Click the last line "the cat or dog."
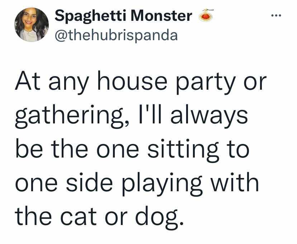297x244 pixels. 99,217
